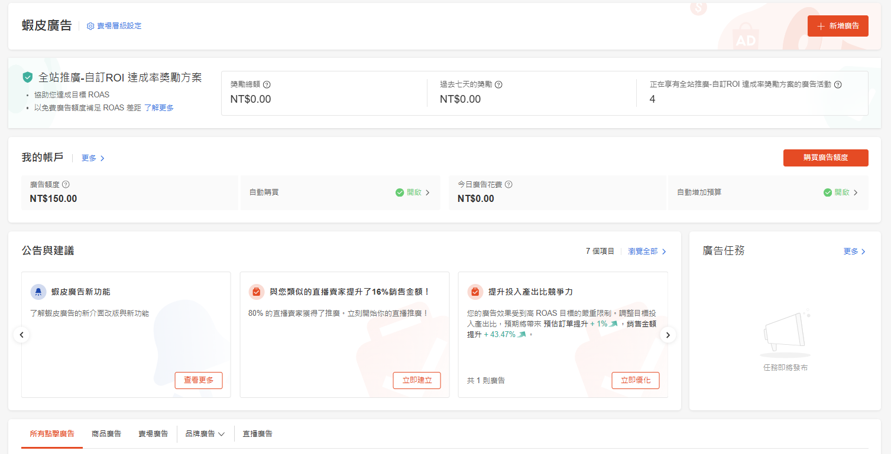
Task: Click the campaign count value 4
Action: (x=652, y=99)
